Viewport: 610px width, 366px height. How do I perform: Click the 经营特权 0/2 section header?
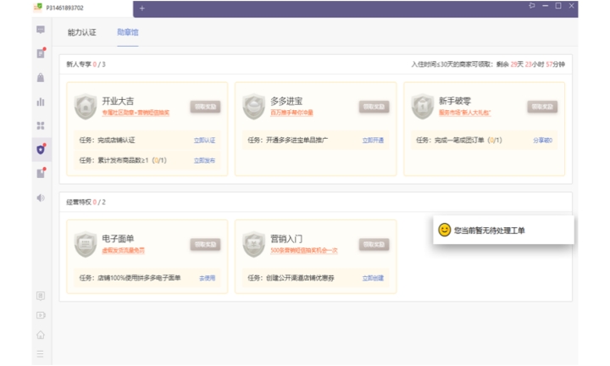point(86,202)
